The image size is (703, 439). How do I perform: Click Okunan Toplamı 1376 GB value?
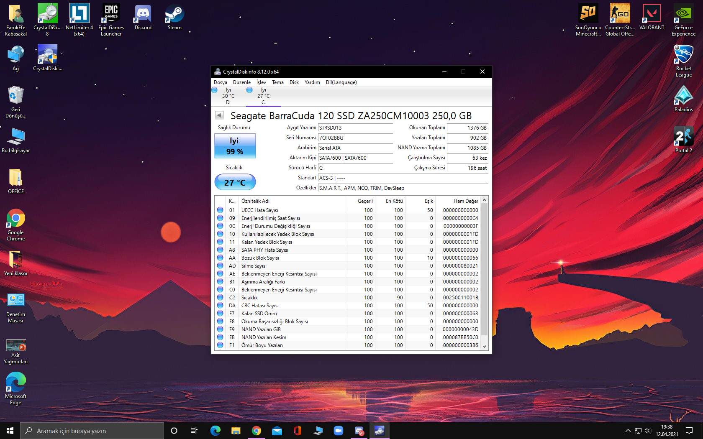click(x=467, y=128)
